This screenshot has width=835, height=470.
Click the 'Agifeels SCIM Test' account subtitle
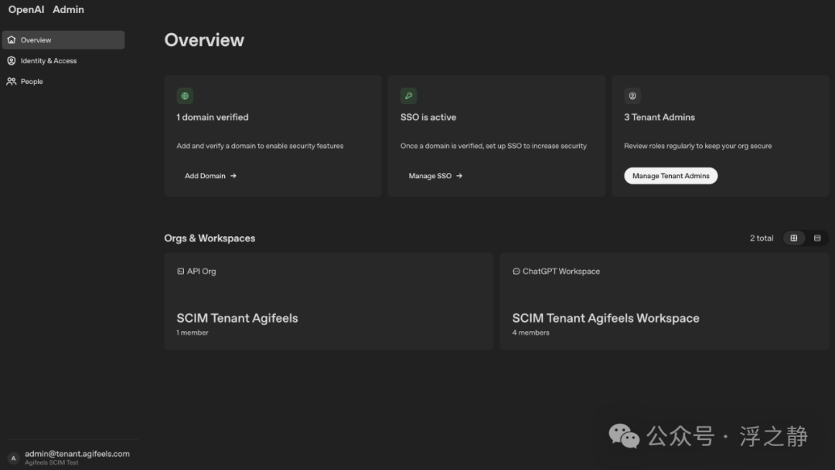coord(52,462)
